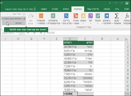This screenshot has width=131, height=96.
Task: Expand the Financial dropdown arrow
Action: coord(98,23)
